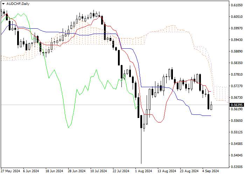The width and height of the screenshot is (245, 175).
Task: Select the latest white candlestick at far right
Action: tap(211, 107)
